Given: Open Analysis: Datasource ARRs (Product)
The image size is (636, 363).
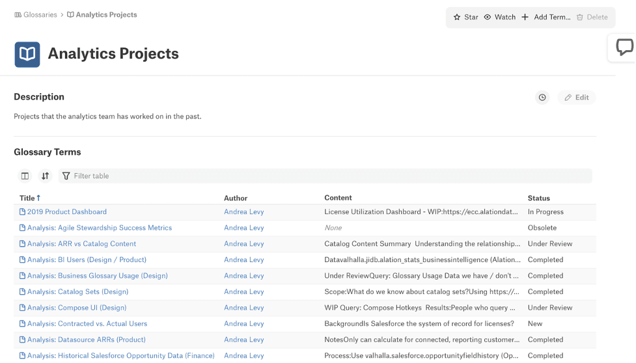Looking at the screenshot, I should pyautogui.click(x=86, y=340).
